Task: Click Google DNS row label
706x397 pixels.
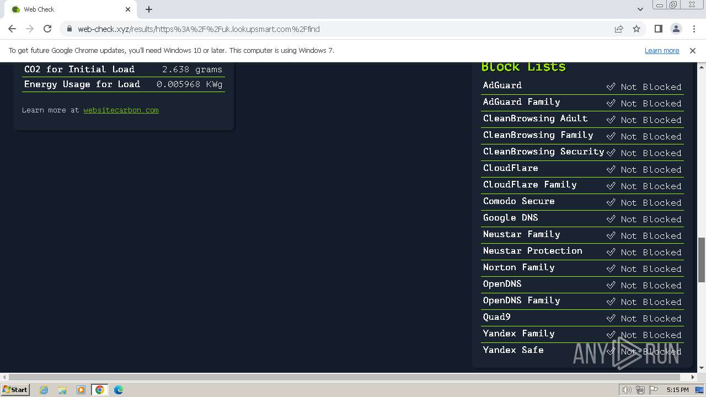Action: tap(511, 218)
